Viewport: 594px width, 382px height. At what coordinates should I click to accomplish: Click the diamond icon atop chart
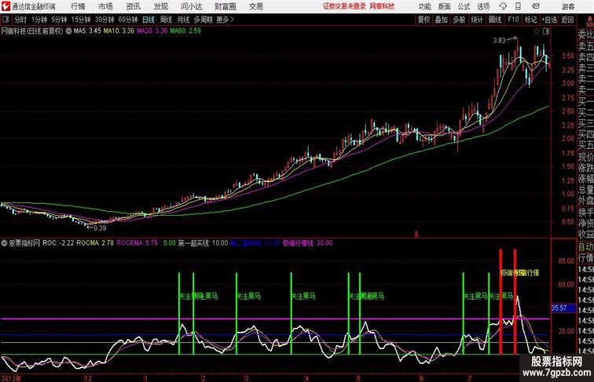point(537,31)
